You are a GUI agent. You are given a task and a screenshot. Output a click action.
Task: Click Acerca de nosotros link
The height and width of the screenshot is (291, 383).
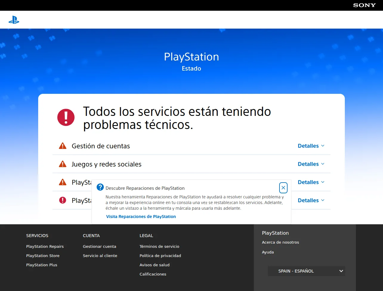click(x=280, y=242)
